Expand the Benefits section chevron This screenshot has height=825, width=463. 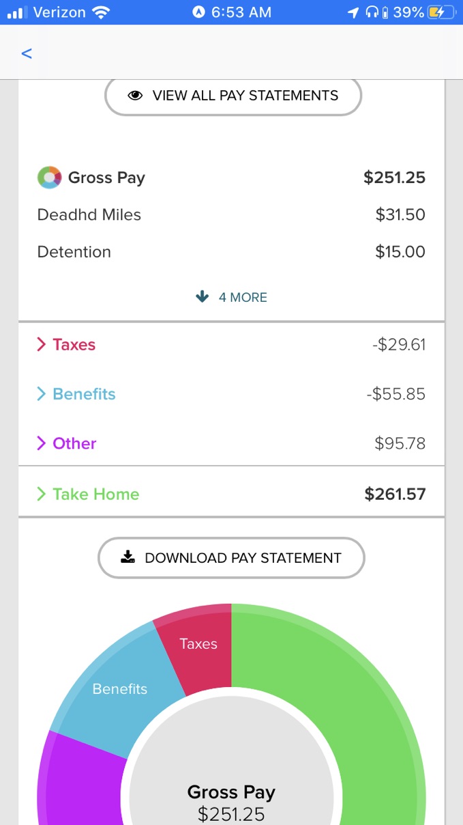pyautogui.click(x=41, y=394)
